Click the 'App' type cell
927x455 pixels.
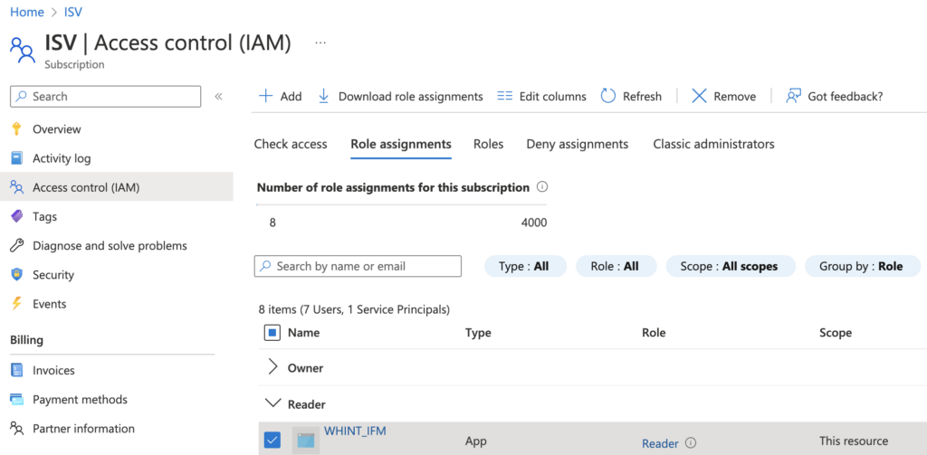pos(476,441)
